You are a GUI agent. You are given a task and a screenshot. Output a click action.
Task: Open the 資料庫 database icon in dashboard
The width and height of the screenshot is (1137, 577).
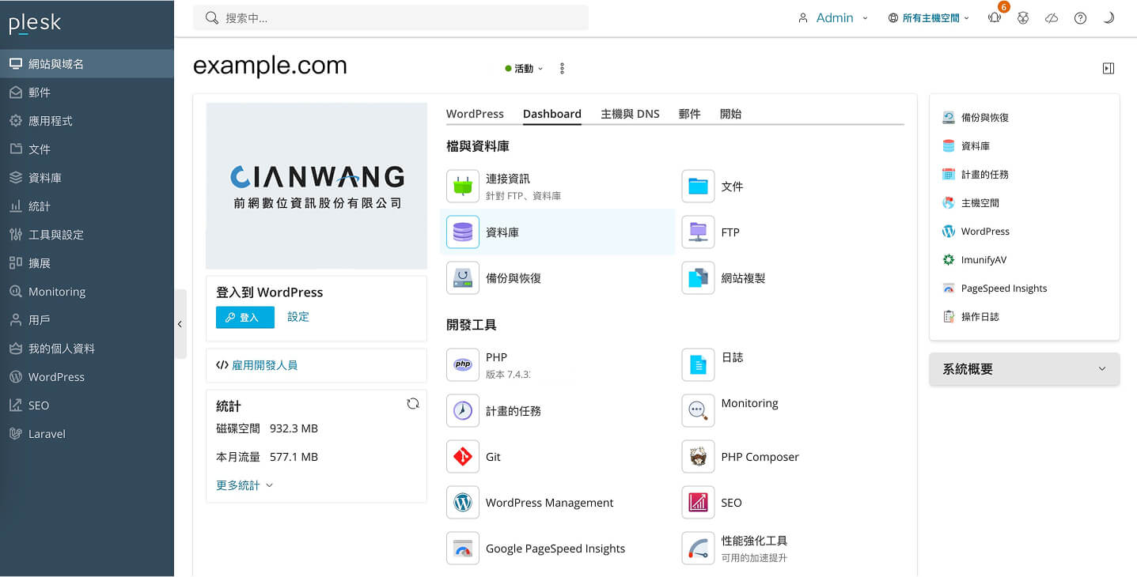[x=463, y=232]
